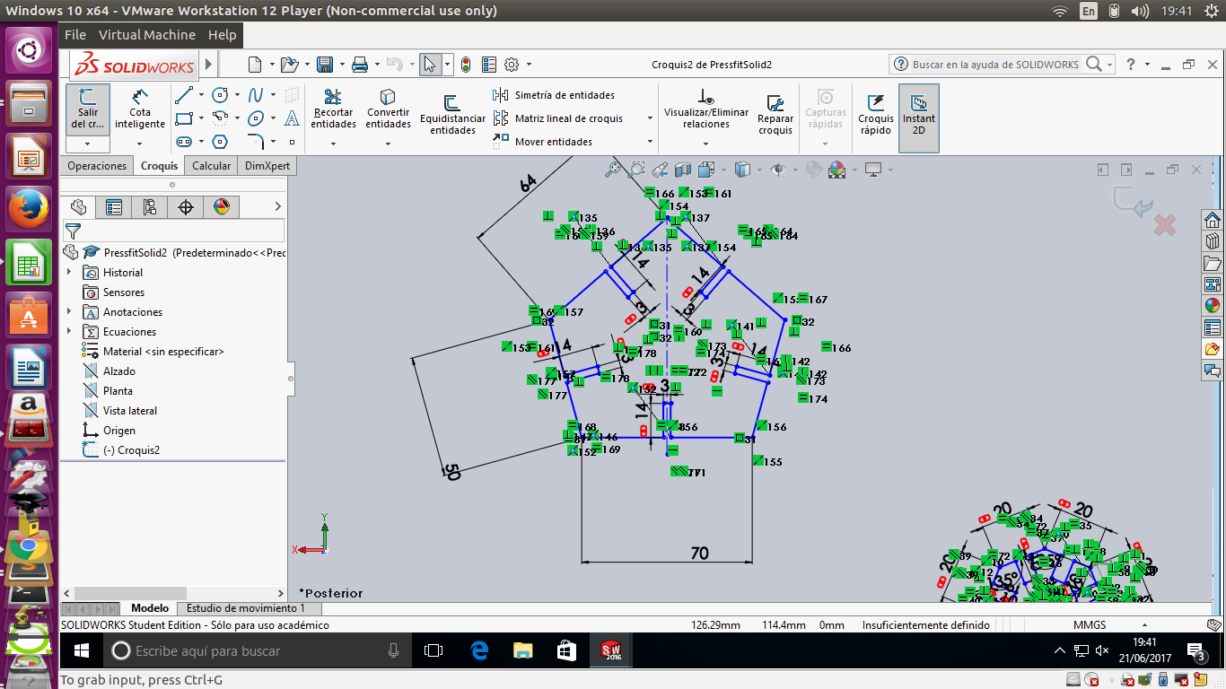Click the Simetría de entidades mirror tool

(x=554, y=95)
